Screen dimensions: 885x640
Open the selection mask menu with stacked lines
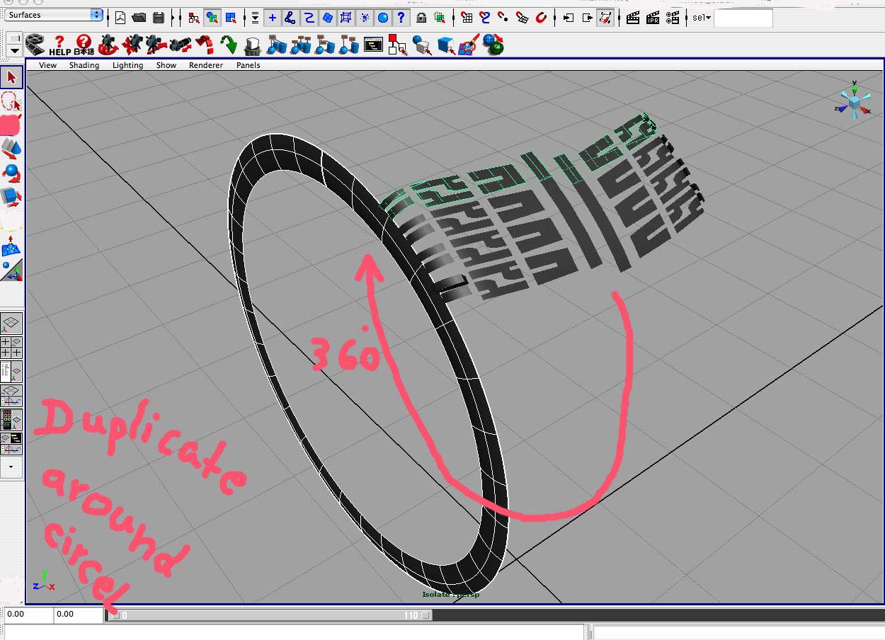tap(255, 18)
